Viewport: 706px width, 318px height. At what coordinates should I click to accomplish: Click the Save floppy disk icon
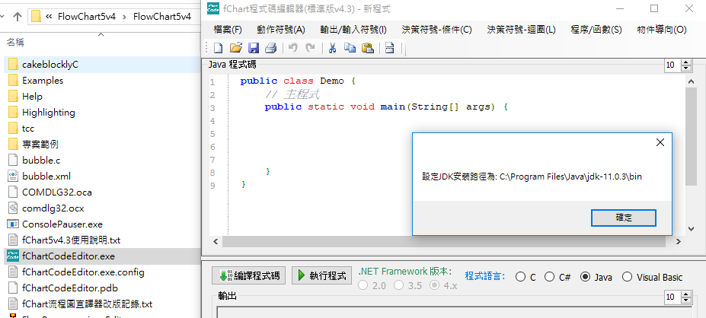click(x=254, y=49)
